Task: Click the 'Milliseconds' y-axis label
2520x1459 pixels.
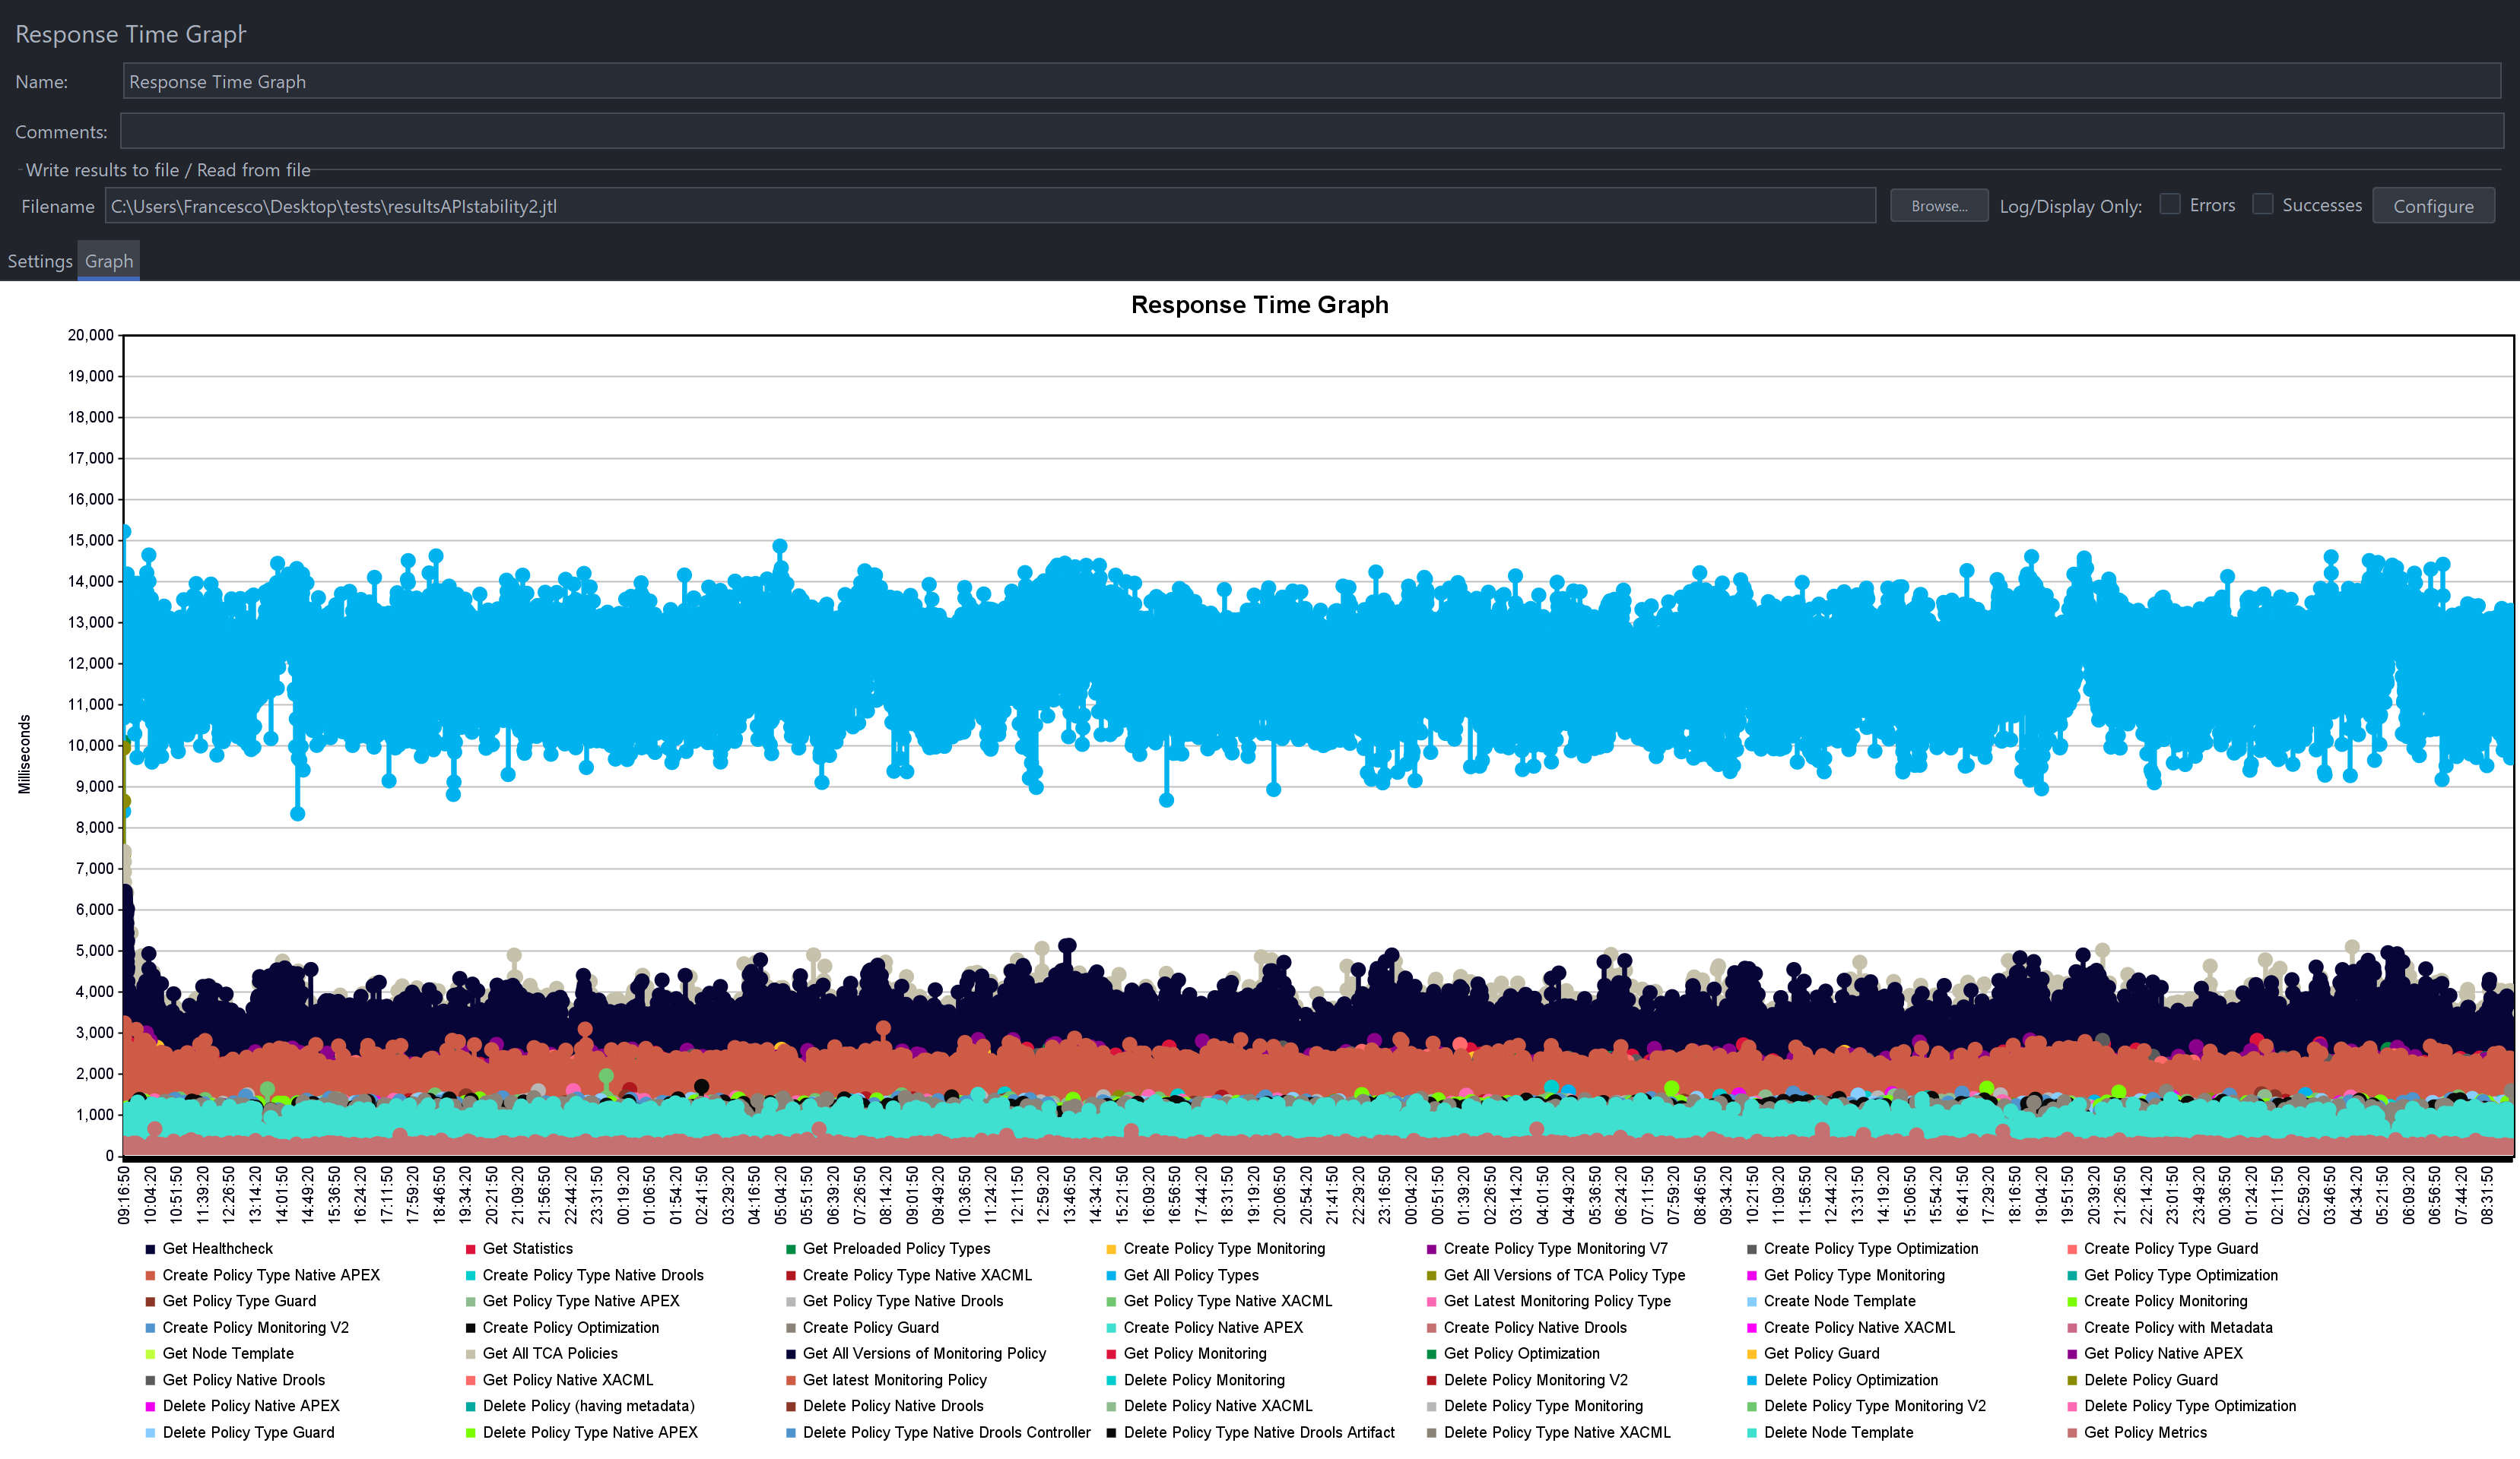Action: (x=24, y=755)
